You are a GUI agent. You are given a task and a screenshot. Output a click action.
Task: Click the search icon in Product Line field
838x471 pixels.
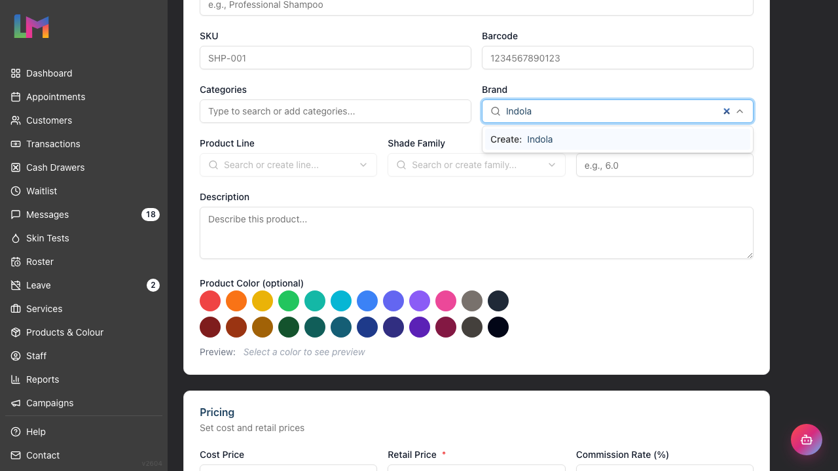pos(213,165)
